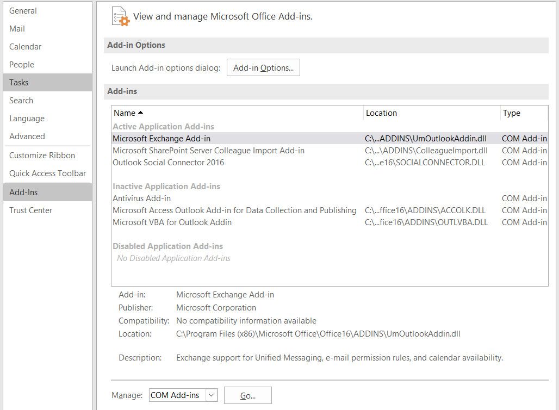Switch to Advanced options
The width and height of the screenshot is (559, 410).
click(x=27, y=136)
